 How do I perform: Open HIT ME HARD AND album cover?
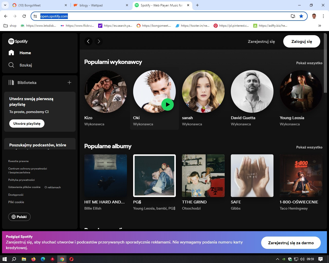click(x=106, y=176)
